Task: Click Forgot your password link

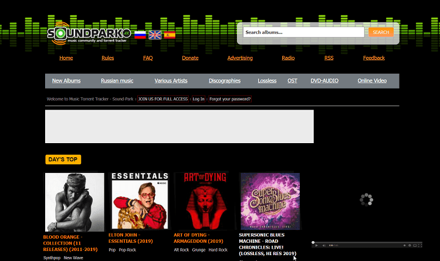Action: [230, 99]
